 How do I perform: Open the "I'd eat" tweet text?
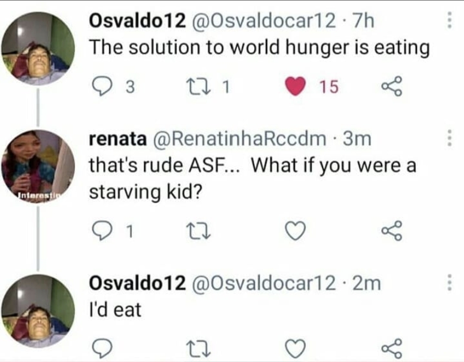115,309
